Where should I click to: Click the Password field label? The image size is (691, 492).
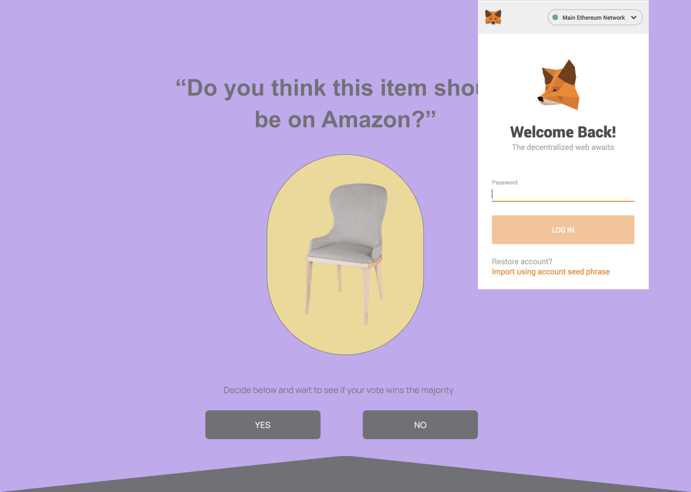tap(504, 183)
